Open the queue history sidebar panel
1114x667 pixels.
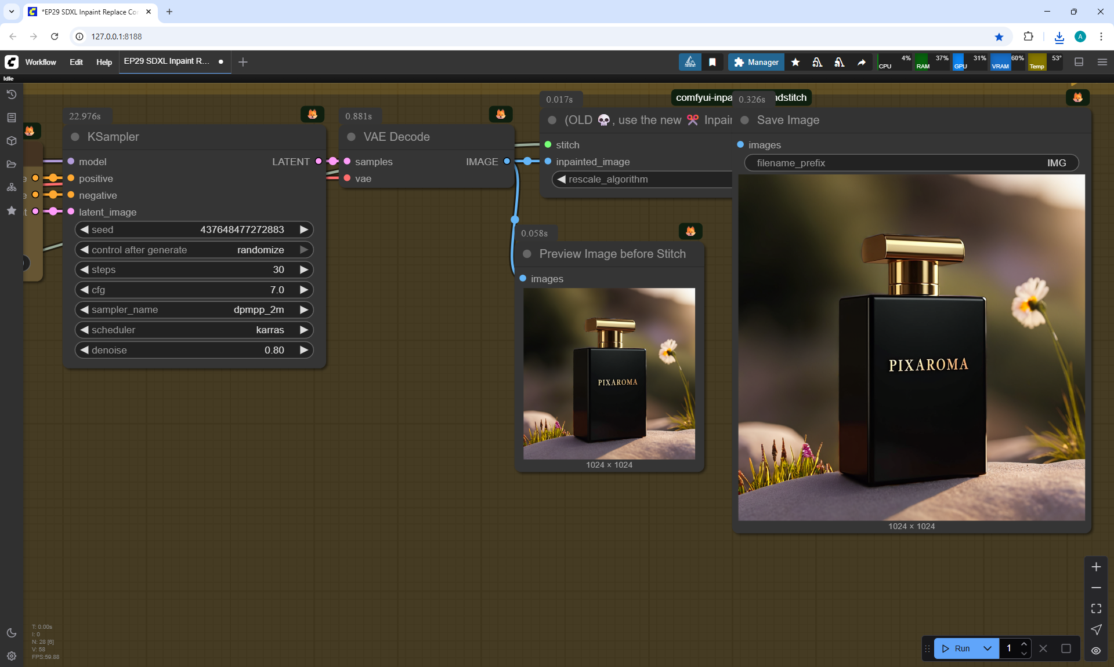(11, 94)
